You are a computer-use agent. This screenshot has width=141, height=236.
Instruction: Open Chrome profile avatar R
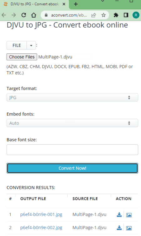136,15
